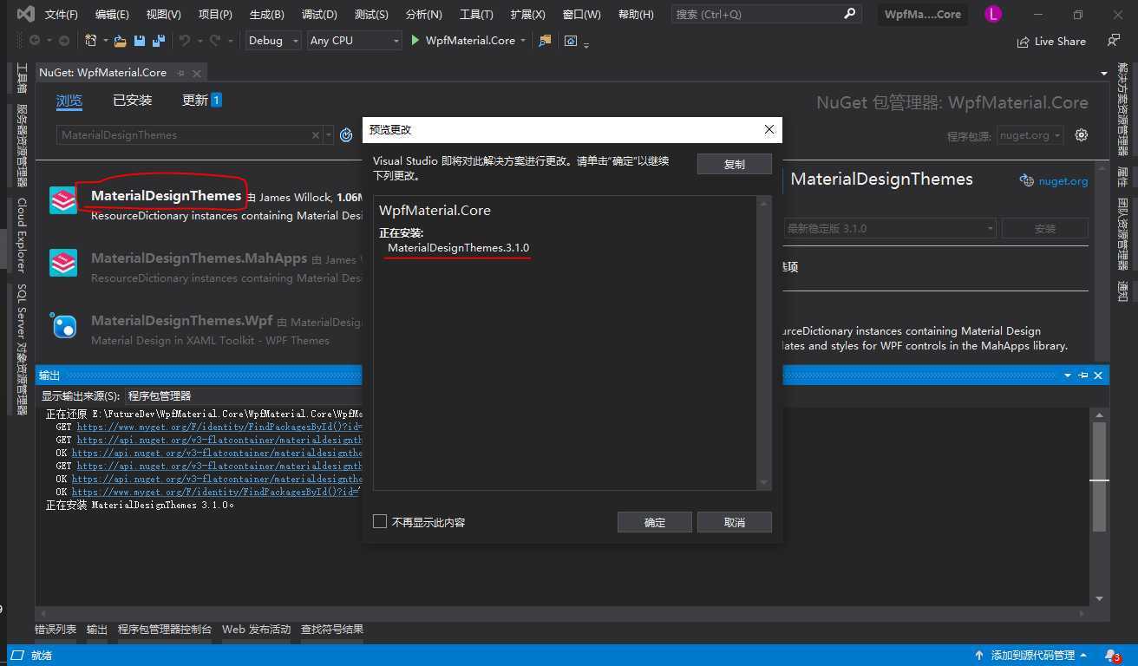Open the nuget.org package source dropdown

1030,135
